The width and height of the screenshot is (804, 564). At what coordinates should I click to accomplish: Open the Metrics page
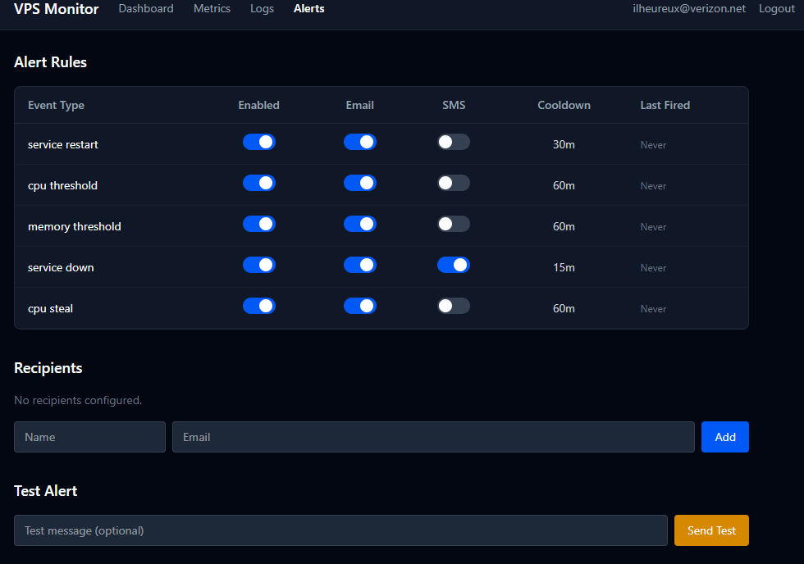tap(212, 8)
